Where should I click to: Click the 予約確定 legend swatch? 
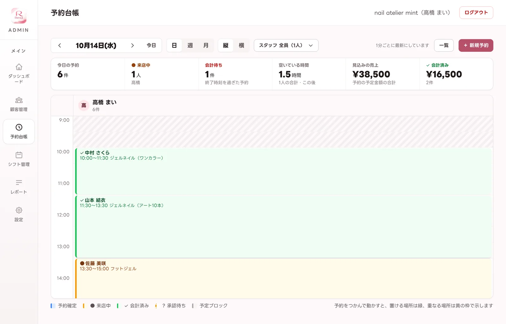(x=53, y=306)
